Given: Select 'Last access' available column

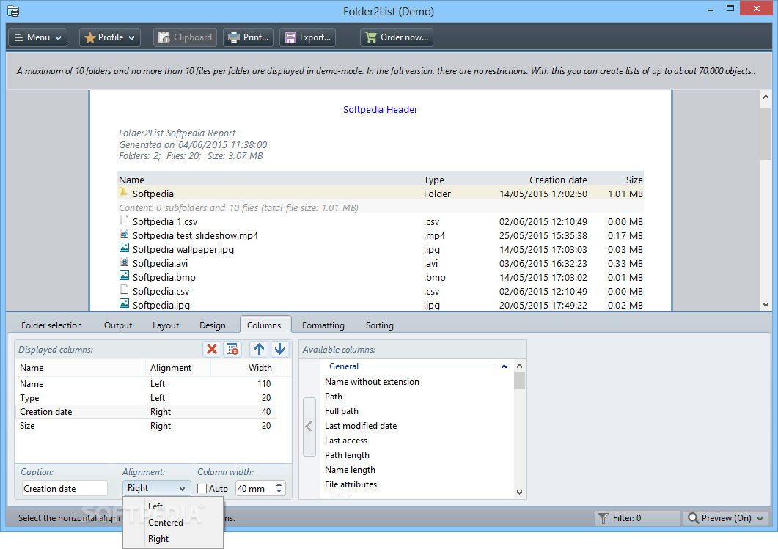Looking at the screenshot, I should [x=346, y=441].
